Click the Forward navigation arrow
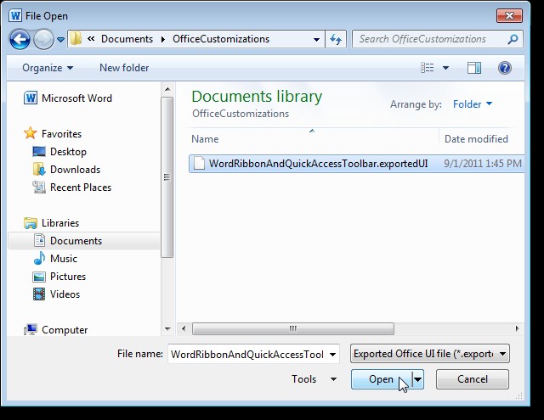Screen dimensions: 544x420 [x=43, y=40]
